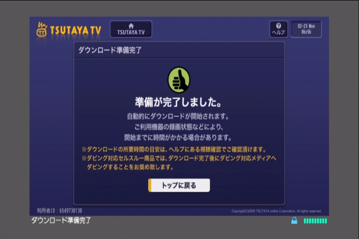The width and height of the screenshot is (359, 239).
Task: Click the blue lock status icon
Action: point(294,221)
